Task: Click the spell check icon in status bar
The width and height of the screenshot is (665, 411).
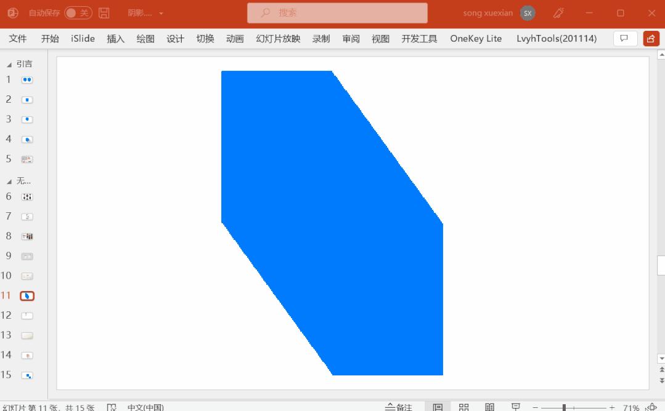Action: pos(112,407)
